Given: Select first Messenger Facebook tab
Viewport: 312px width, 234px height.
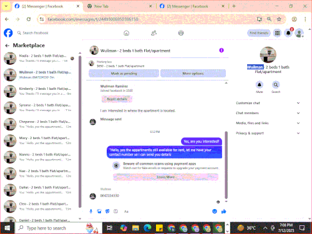Looking at the screenshot, I should click(x=47, y=6).
